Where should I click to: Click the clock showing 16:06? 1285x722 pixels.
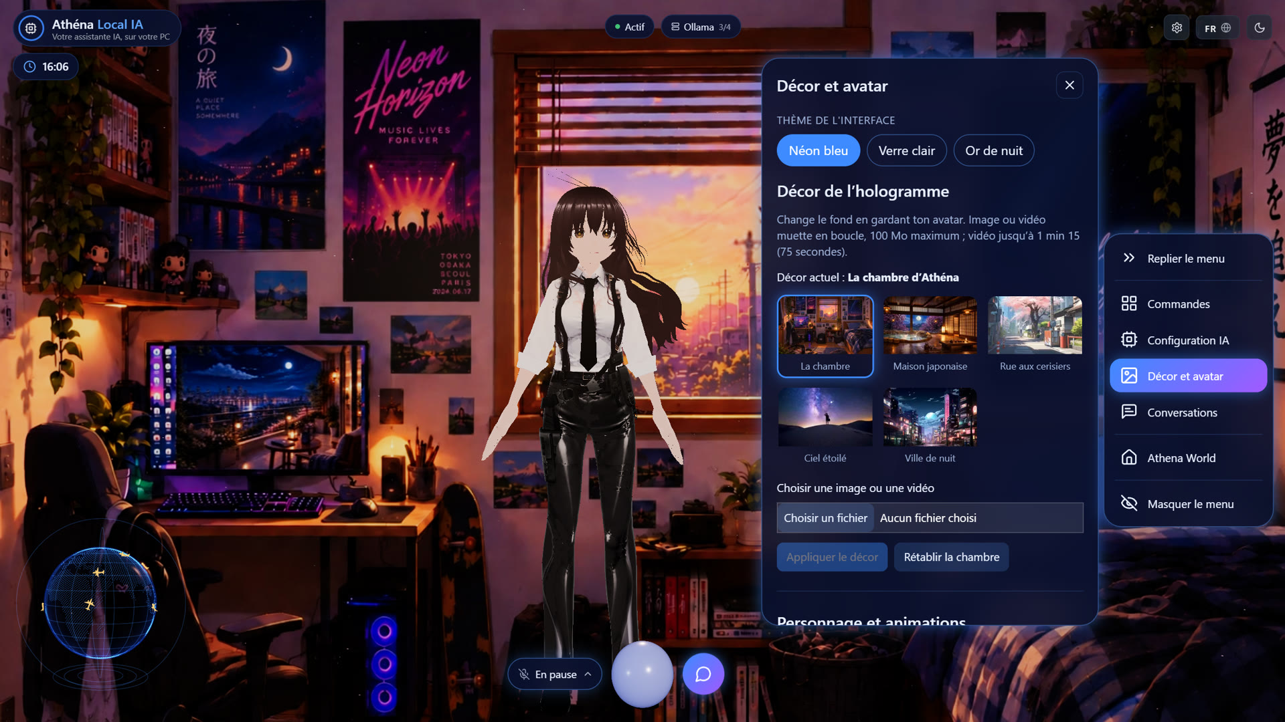coord(46,67)
